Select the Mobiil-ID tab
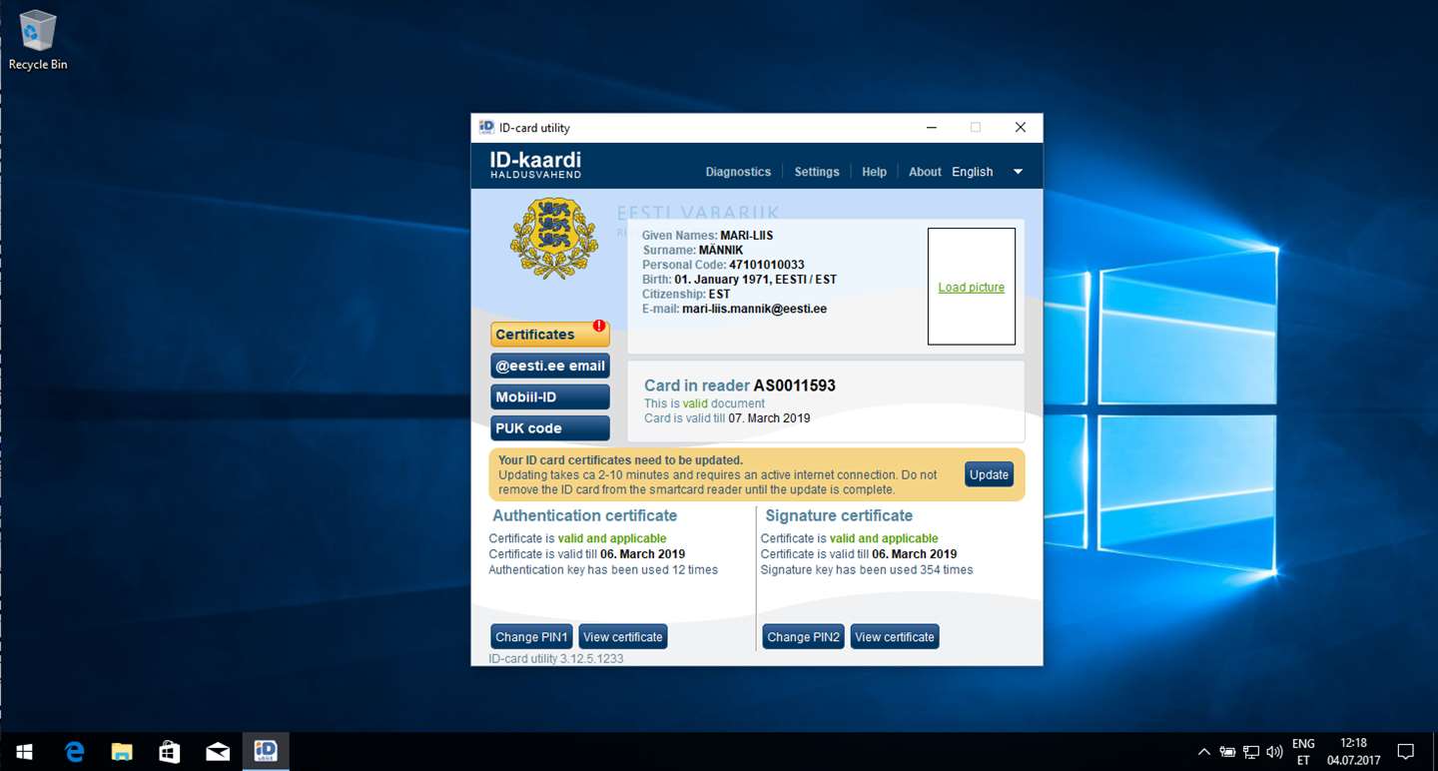The height and width of the screenshot is (771, 1438). (x=550, y=396)
